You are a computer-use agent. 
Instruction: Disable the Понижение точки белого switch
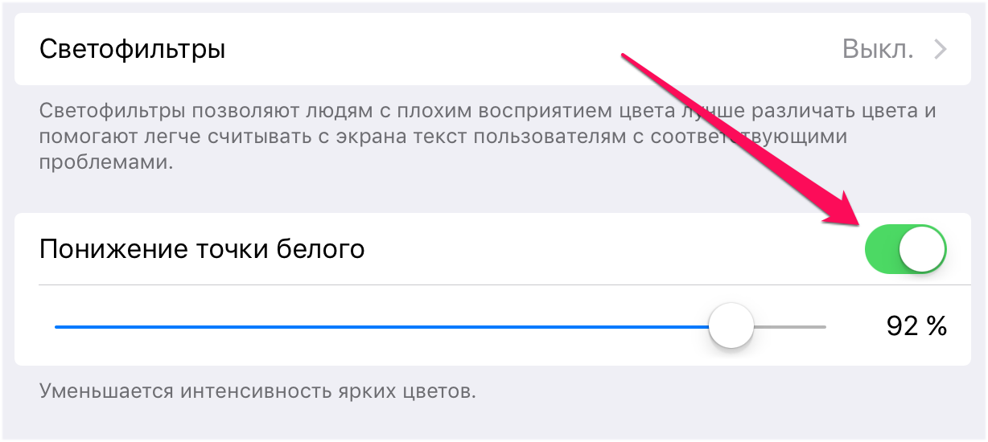905,249
